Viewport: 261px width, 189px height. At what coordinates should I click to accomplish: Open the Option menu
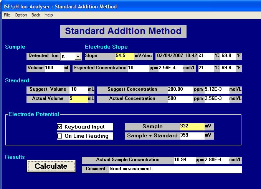tap(21, 15)
